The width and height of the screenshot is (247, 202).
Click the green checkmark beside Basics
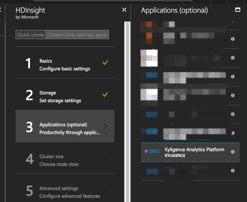click(105, 63)
